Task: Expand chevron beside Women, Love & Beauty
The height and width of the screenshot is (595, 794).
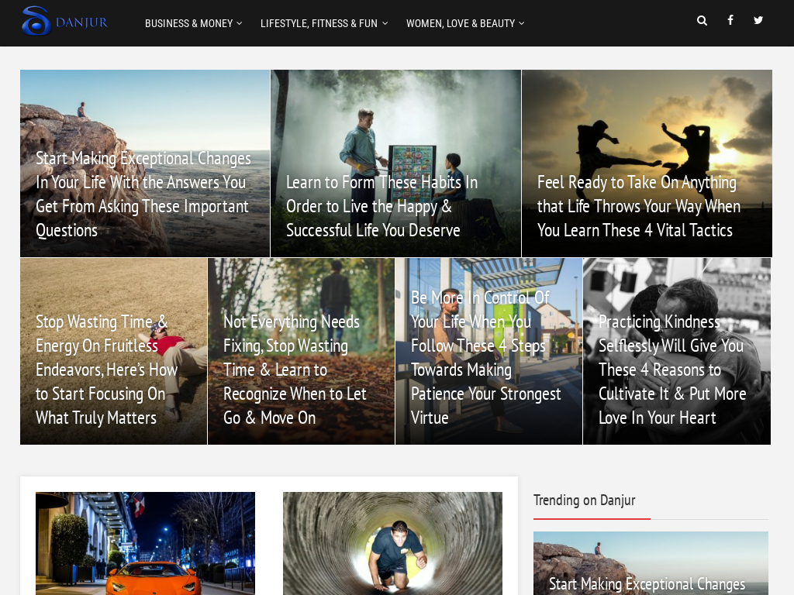Action: point(522,23)
